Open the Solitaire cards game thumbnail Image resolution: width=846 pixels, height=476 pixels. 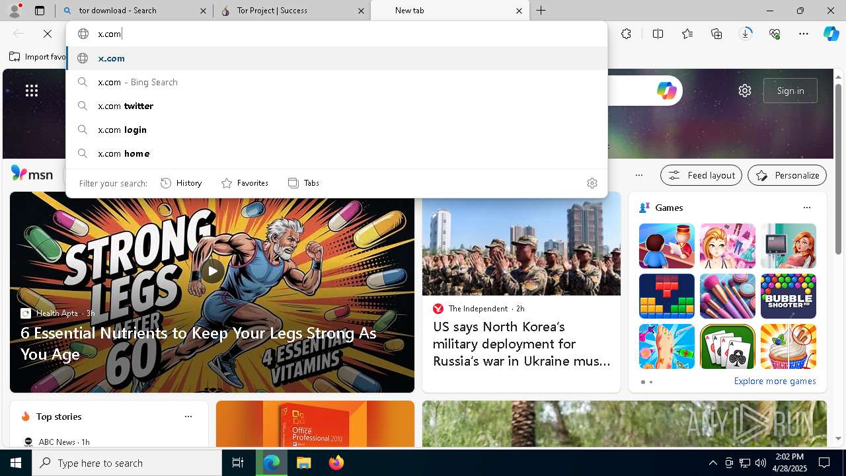(x=728, y=346)
